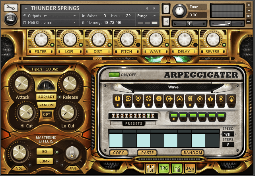Click the last arpeggiator mode icon
The image size is (255, 176).
(x=231, y=100)
